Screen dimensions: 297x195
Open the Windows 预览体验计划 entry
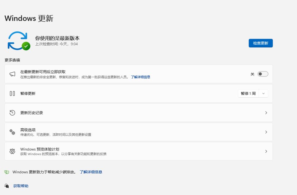pyautogui.click(x=139, y=151)
